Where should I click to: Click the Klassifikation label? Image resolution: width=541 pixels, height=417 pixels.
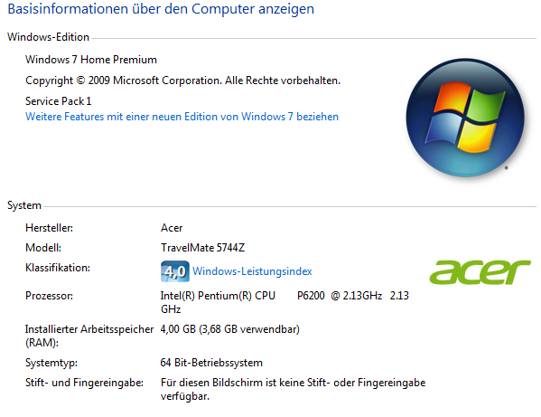[x=58, y=268]
